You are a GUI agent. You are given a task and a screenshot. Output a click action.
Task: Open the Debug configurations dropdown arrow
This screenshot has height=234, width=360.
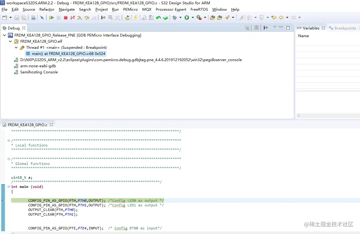180,18
